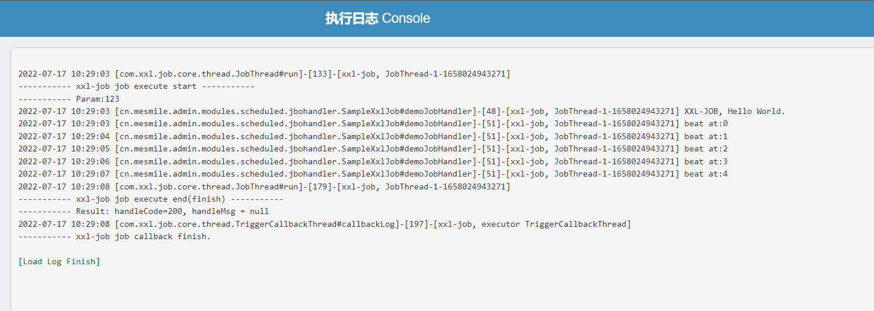Select the 'beat at:2' log entry
The image size is (874, 311).
(x=705, y=148)
